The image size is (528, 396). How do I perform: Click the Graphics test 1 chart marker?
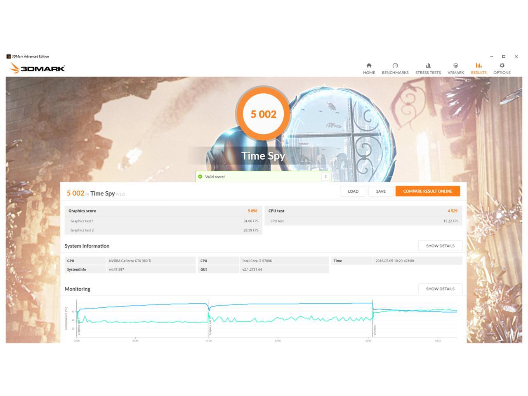[x=79, y=326]
